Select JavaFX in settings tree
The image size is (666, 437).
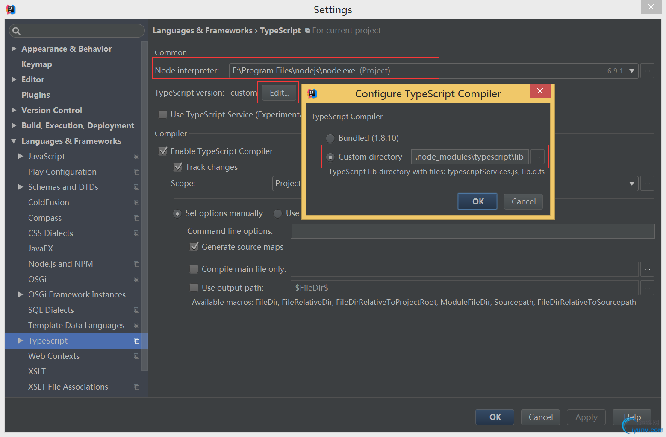coord(41,248)
